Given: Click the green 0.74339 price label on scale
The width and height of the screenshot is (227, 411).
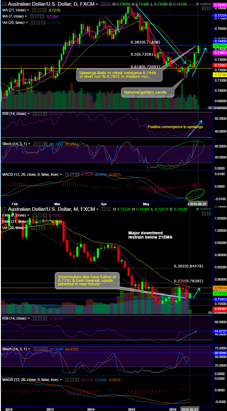Looking at the screenshot, I should pos(220,46).
